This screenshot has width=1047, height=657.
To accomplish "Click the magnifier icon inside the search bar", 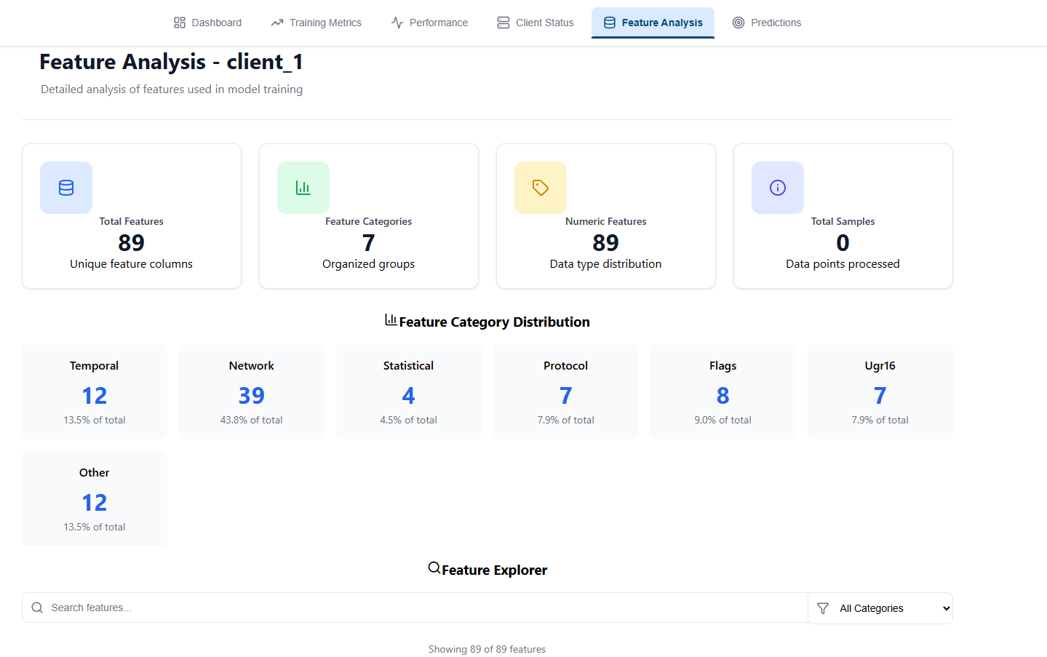I will (x=37, y=608).
